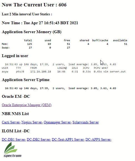Viewport: 135px width, 161px height.
Task: Open the Solarwinds Server link
Action: (x=86, y=122)
